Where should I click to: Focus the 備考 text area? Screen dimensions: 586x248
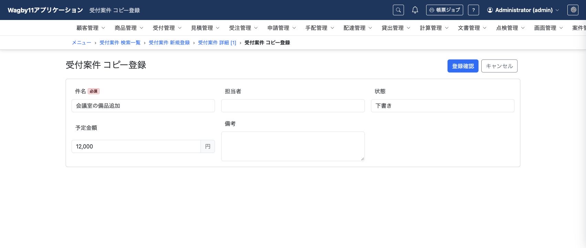[293, 146]
